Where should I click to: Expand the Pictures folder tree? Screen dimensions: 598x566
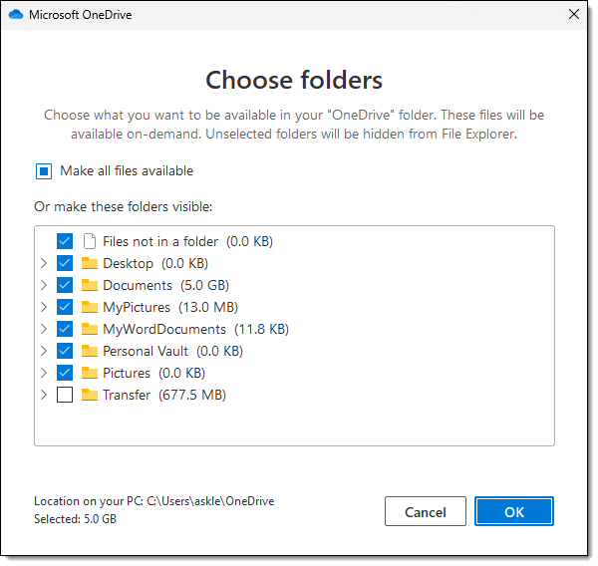[x=44, y=373]
